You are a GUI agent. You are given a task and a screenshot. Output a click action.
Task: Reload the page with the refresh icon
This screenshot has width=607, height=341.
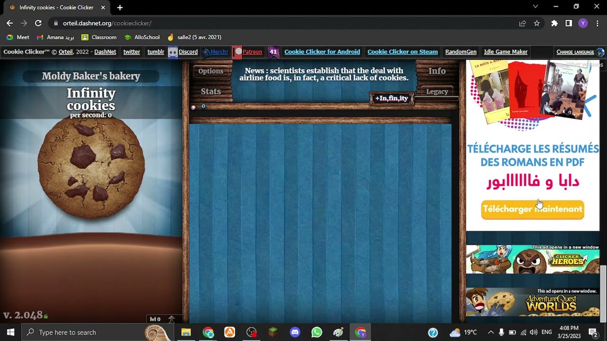(x=38, y=23)
